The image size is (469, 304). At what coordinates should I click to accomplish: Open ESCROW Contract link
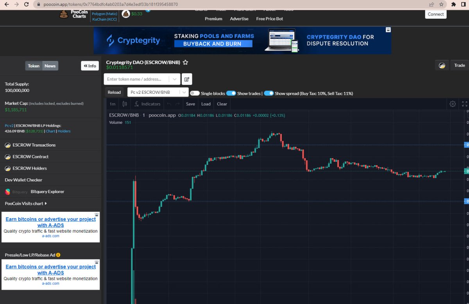click(30, 157)
